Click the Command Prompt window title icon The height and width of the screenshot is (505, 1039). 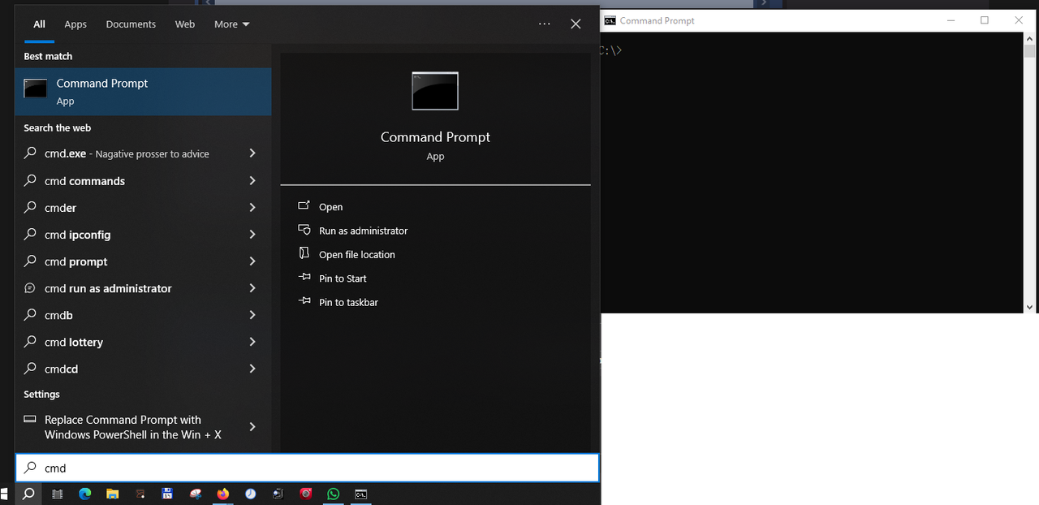610,20
